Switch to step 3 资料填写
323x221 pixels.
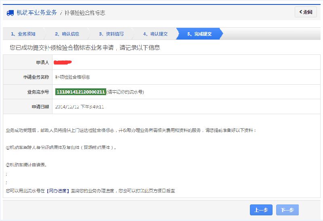pos(111,34)
